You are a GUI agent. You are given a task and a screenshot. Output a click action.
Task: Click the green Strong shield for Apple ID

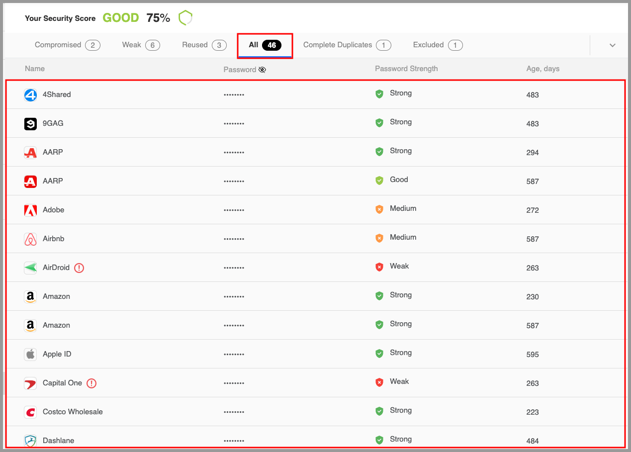(x=379, y=354)
